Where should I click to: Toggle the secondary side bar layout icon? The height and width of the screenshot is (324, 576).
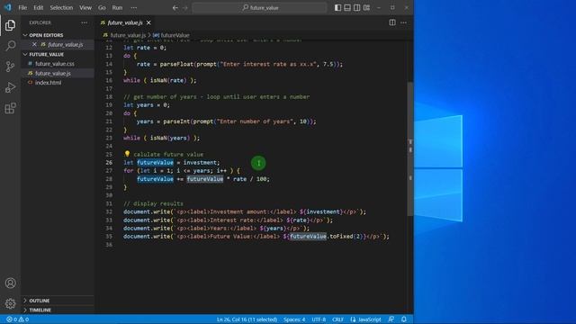pos(356,8)
